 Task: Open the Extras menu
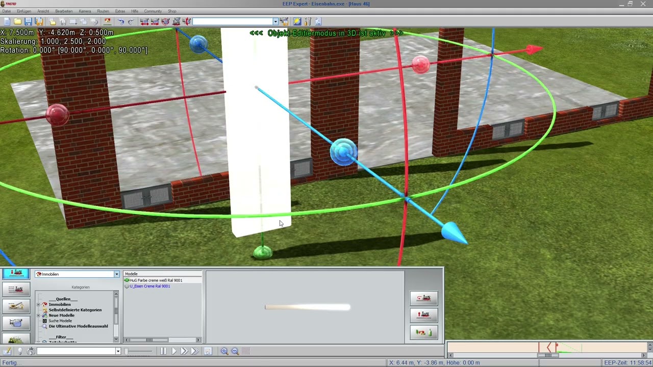click(120, 11)
